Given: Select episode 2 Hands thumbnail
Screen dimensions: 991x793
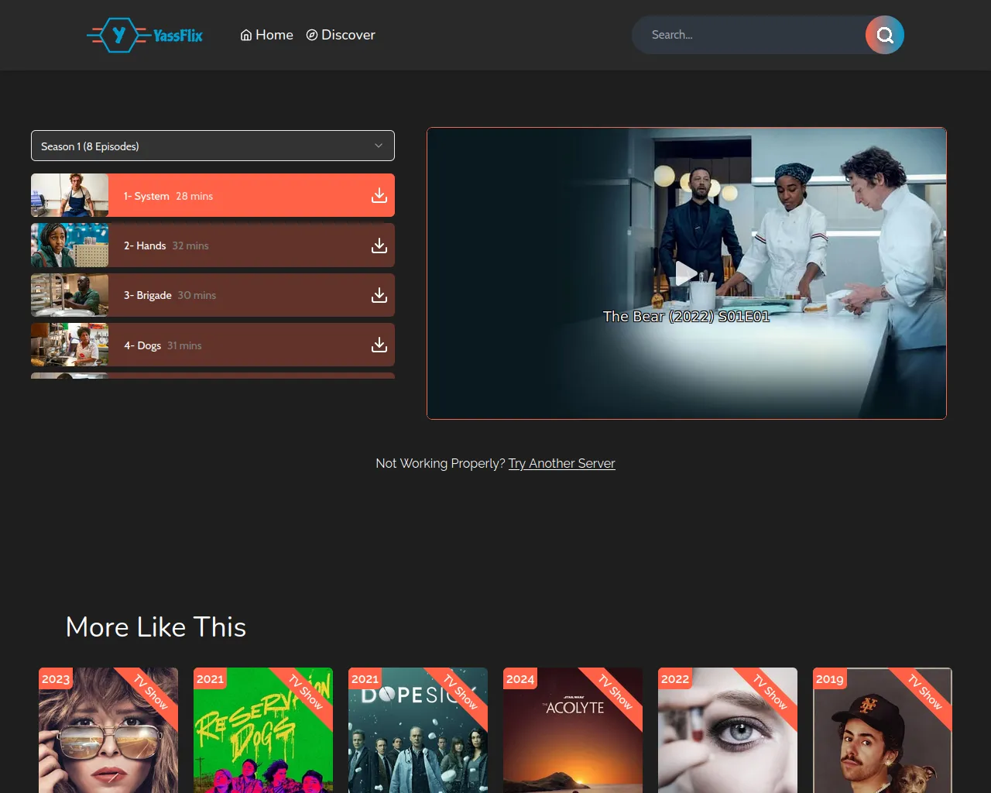Looking at the screenshot, I should pyautogui.click(x=70, y=245).
